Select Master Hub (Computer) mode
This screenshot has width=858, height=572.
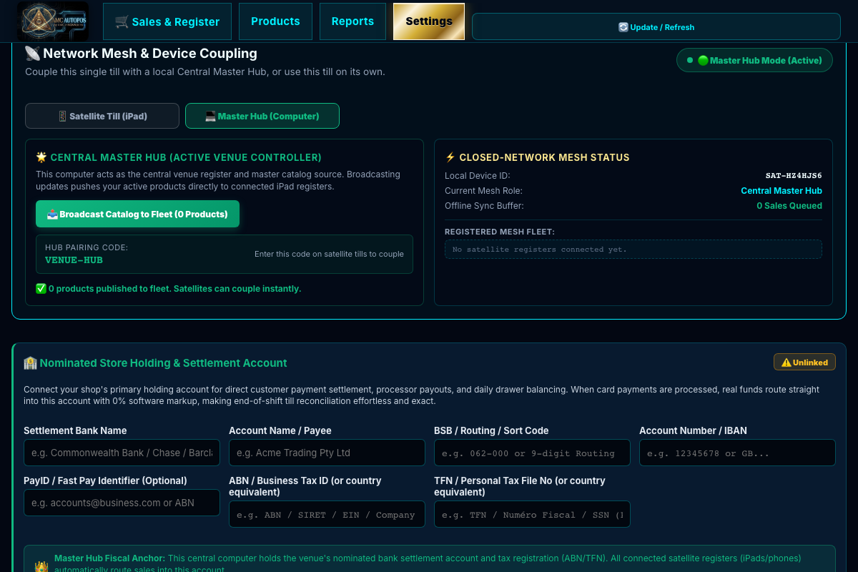[262, 116]
